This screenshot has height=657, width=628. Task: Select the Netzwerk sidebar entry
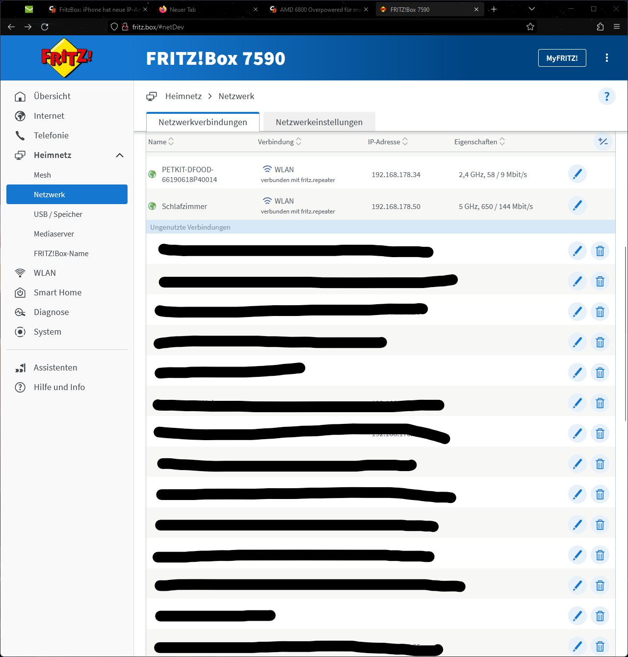(67, 194)
